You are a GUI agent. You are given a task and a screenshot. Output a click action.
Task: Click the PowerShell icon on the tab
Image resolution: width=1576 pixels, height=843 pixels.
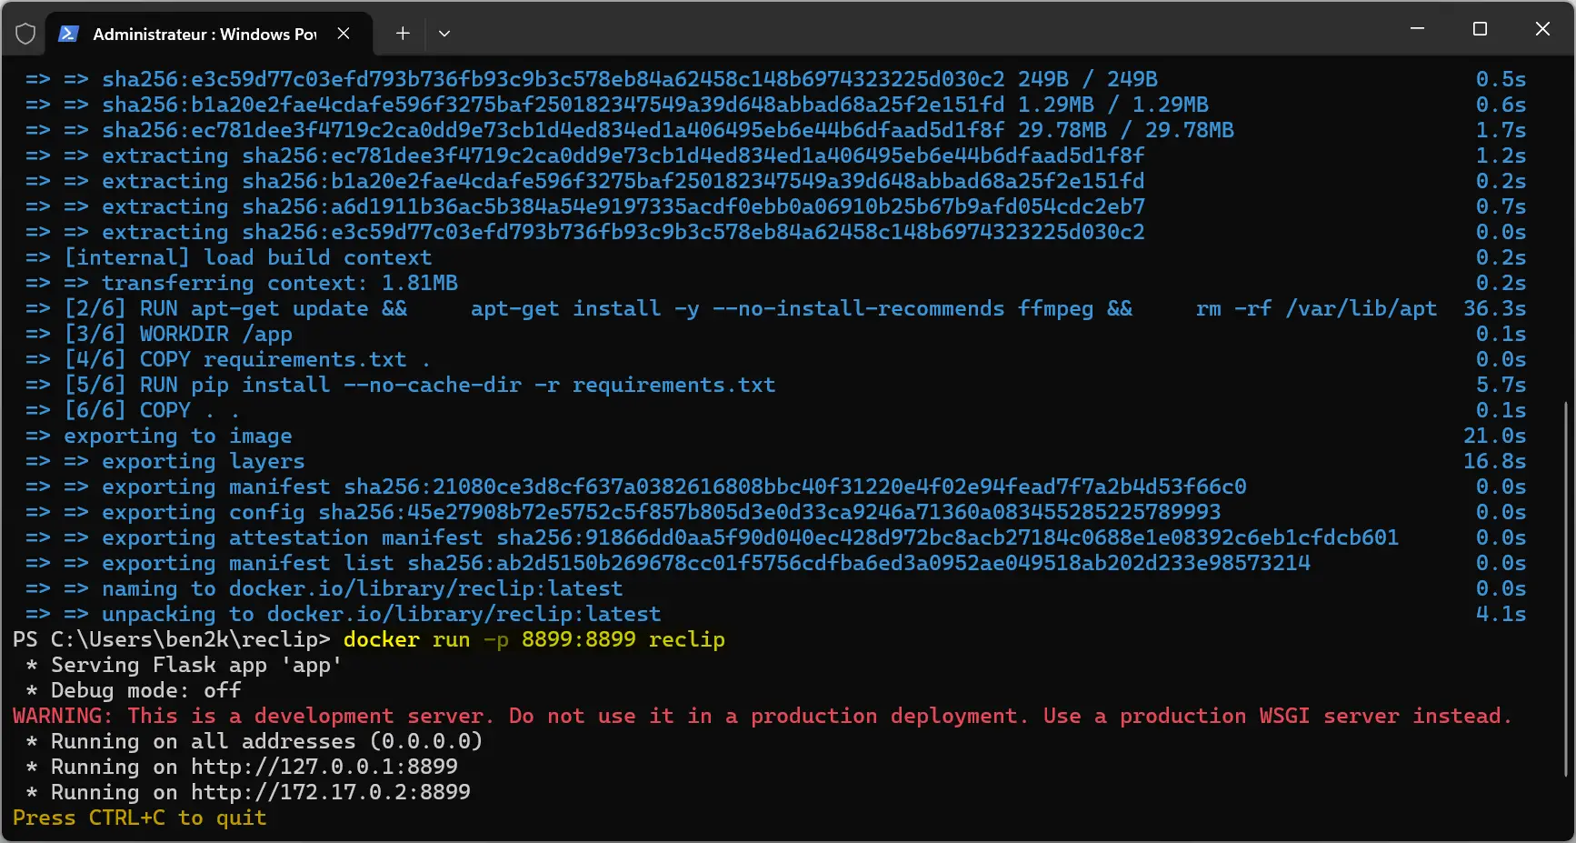point(68,34)
